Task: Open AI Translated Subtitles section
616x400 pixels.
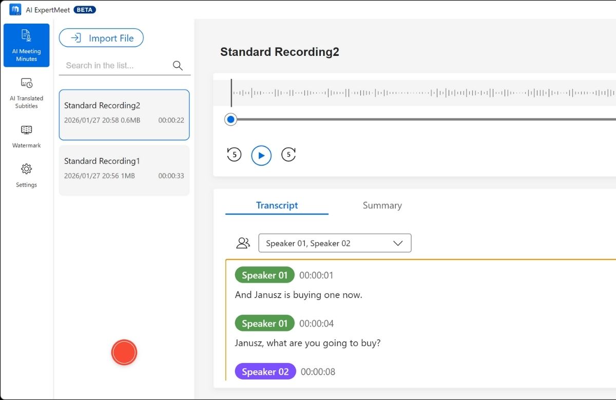Action: [26, 93]
